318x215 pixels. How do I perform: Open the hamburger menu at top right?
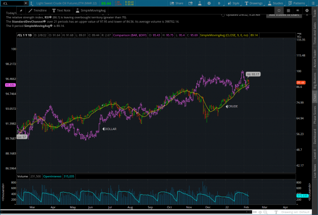313,3
